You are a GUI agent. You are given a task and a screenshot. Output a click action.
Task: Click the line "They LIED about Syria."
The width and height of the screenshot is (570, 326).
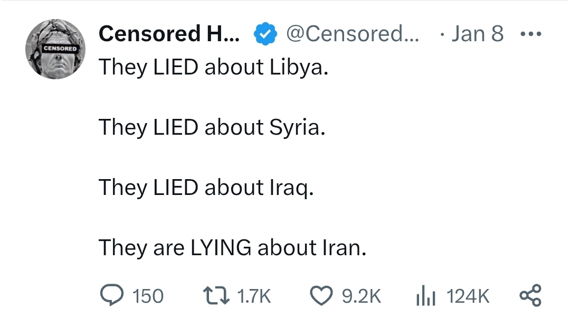[212, 127]
